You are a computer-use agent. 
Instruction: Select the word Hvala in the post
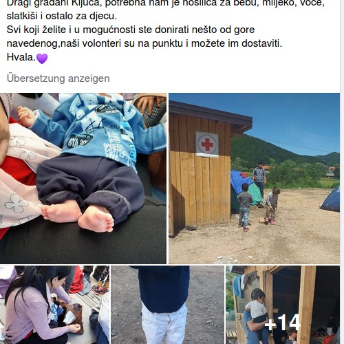pos(20,57)
